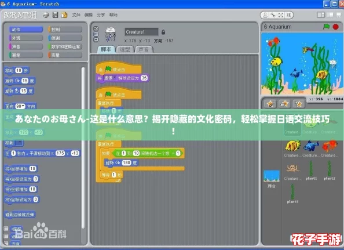
Task: Select the octopus creature sprite thumbnail
Action: [x=292, y=169]
